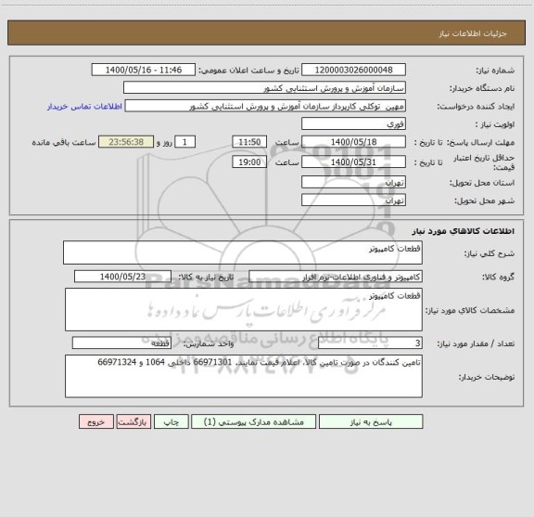Click the quantity field showing 3
This screenshot has height=517, width=534.
370,343
